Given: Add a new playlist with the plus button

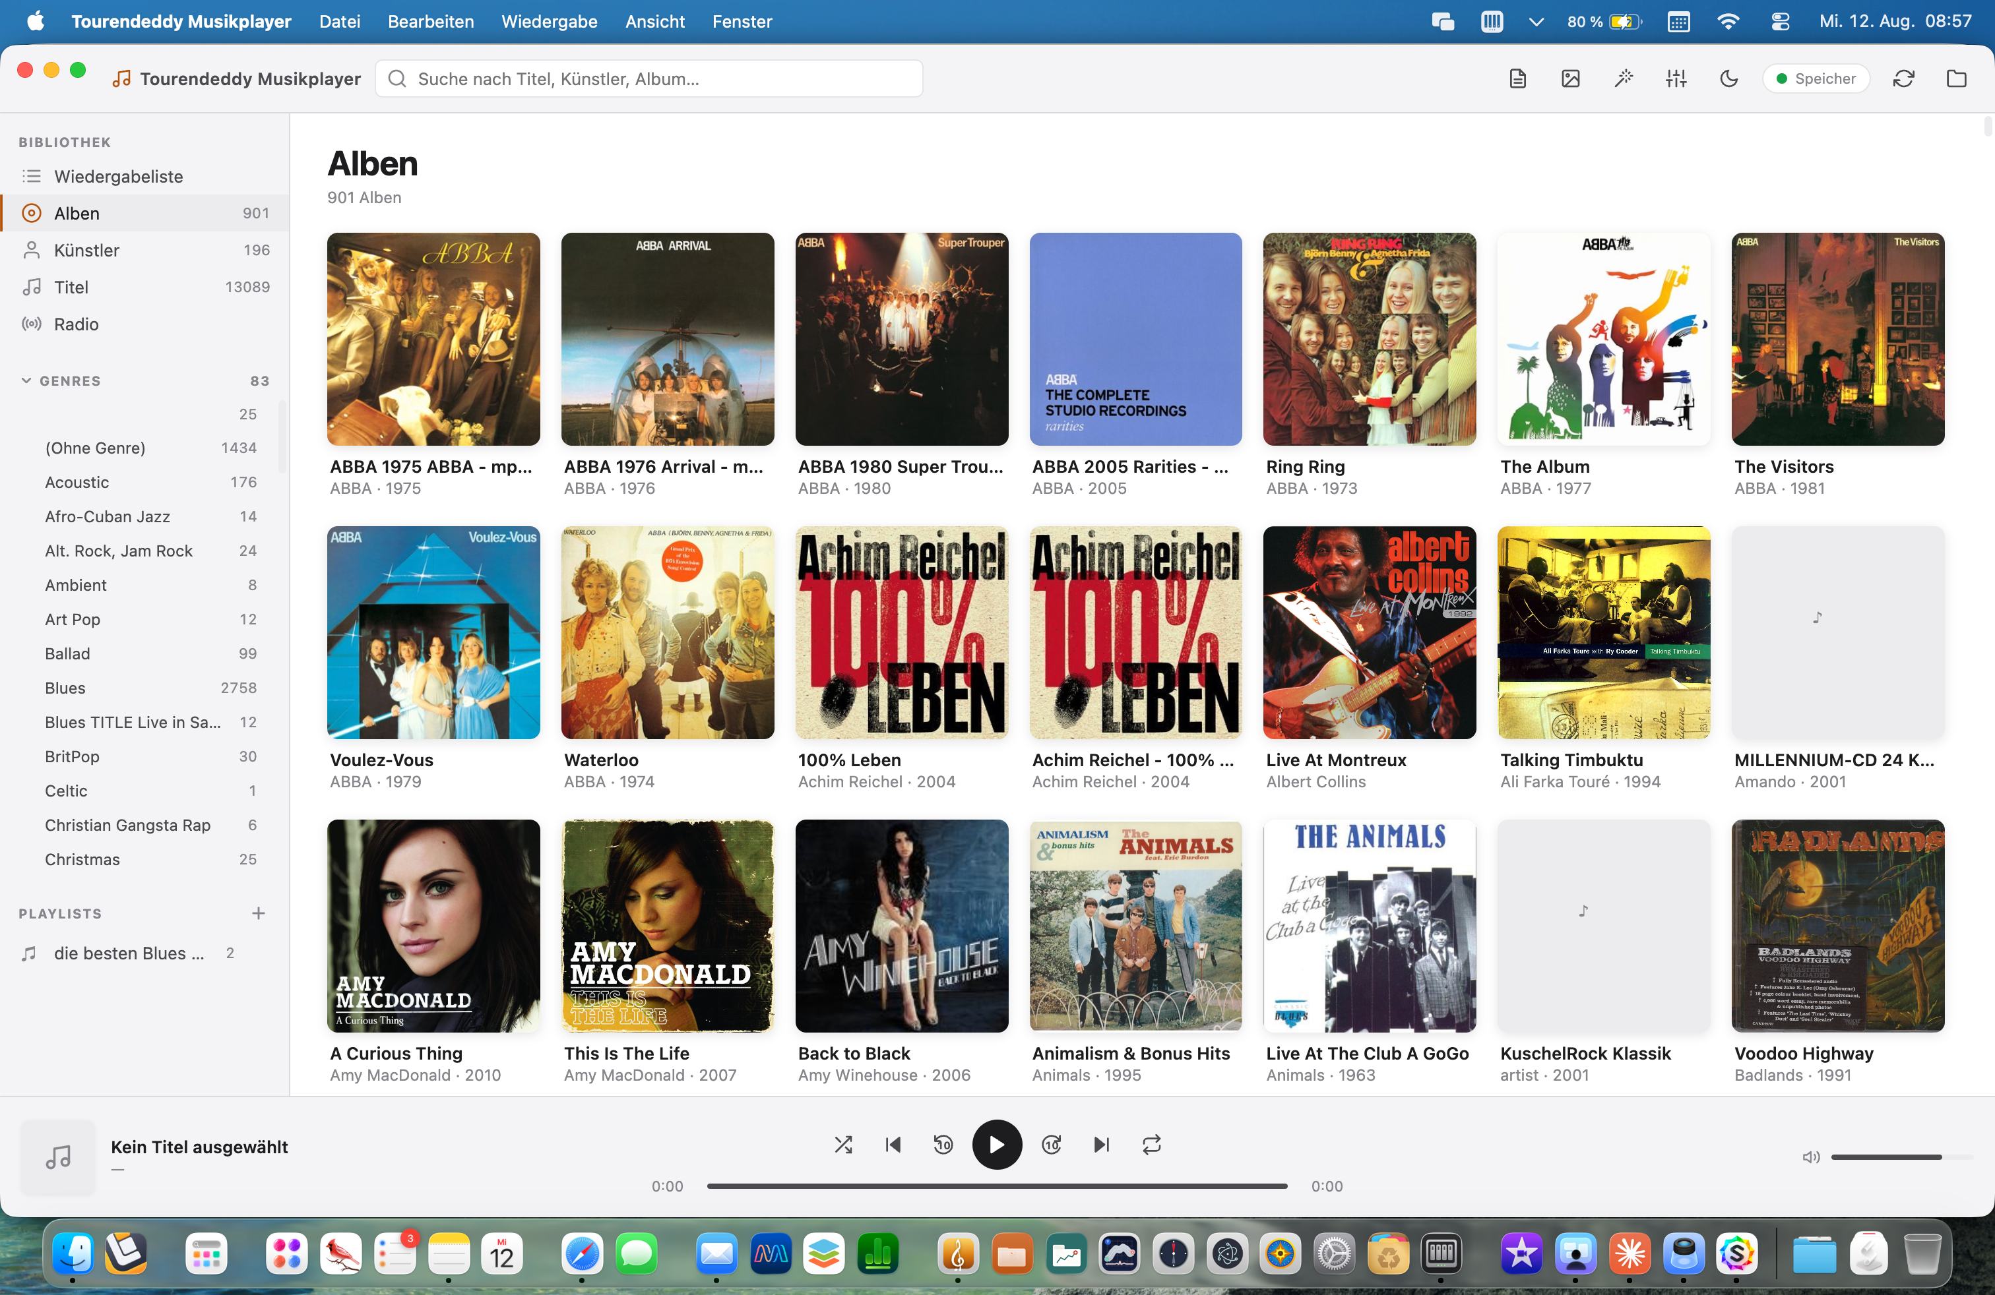Looking at the screenshot, I should point(258,914).
